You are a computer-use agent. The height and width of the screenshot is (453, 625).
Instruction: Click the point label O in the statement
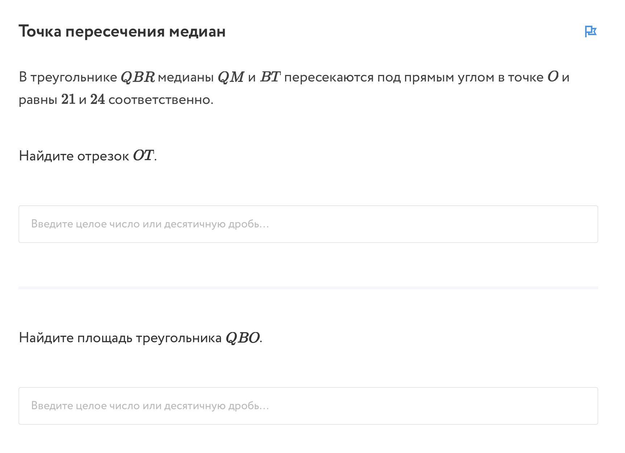(553, 77)
